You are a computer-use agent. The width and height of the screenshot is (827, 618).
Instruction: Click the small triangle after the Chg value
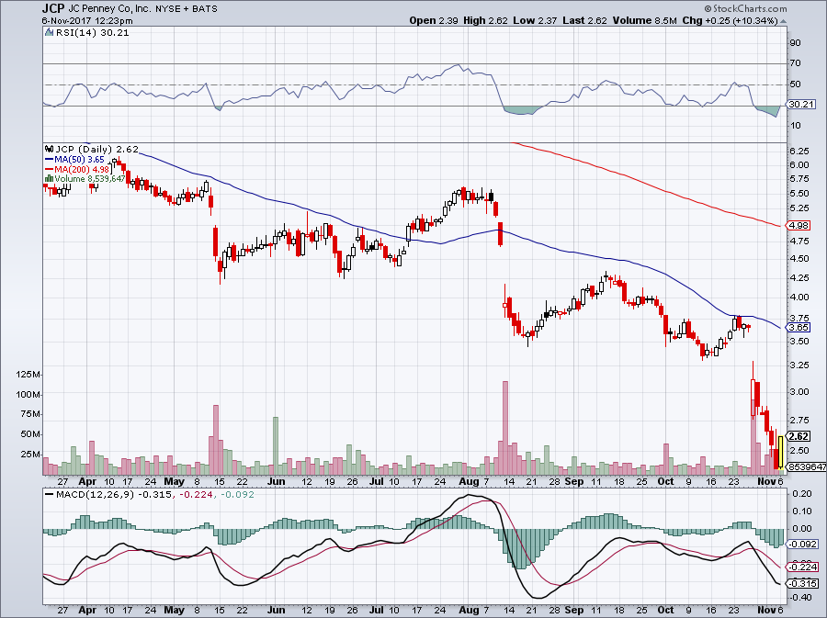pos(783,21)
